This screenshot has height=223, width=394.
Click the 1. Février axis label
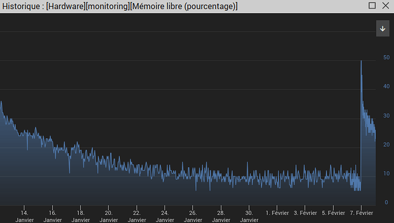277,213
